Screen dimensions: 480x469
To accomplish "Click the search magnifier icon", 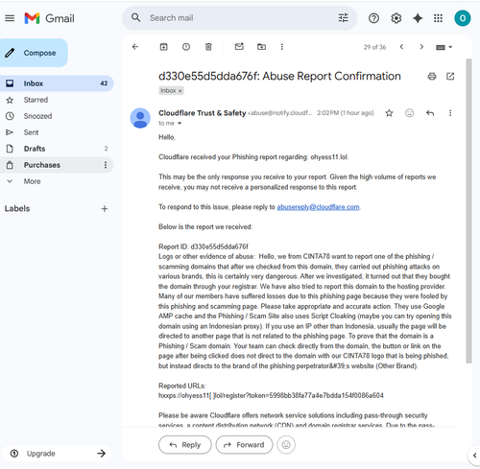I will point(135,17).
